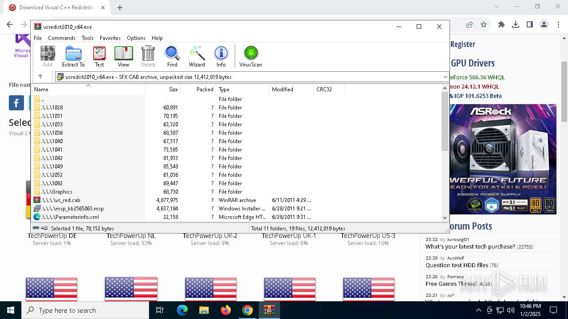Open Microsoft Edge from the taskbar
This screenshot has height=319, width=568.
point(182,310)
